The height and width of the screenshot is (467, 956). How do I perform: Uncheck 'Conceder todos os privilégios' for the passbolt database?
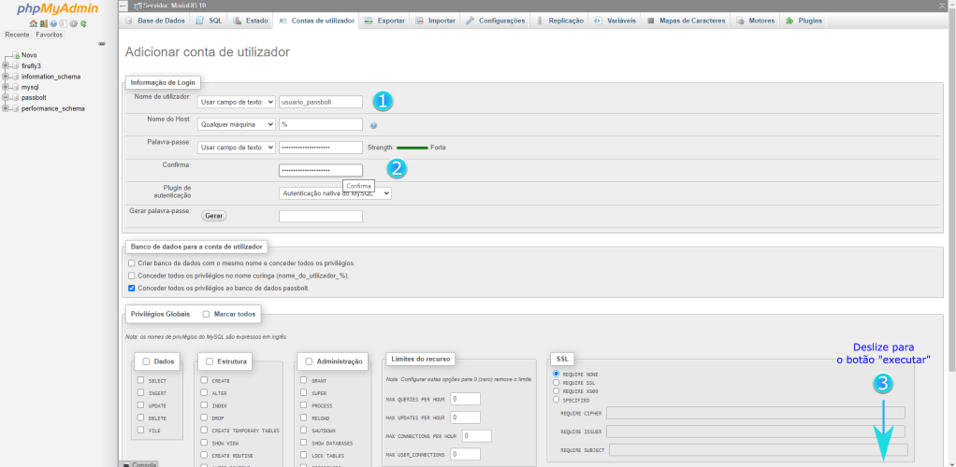[131, 289]
